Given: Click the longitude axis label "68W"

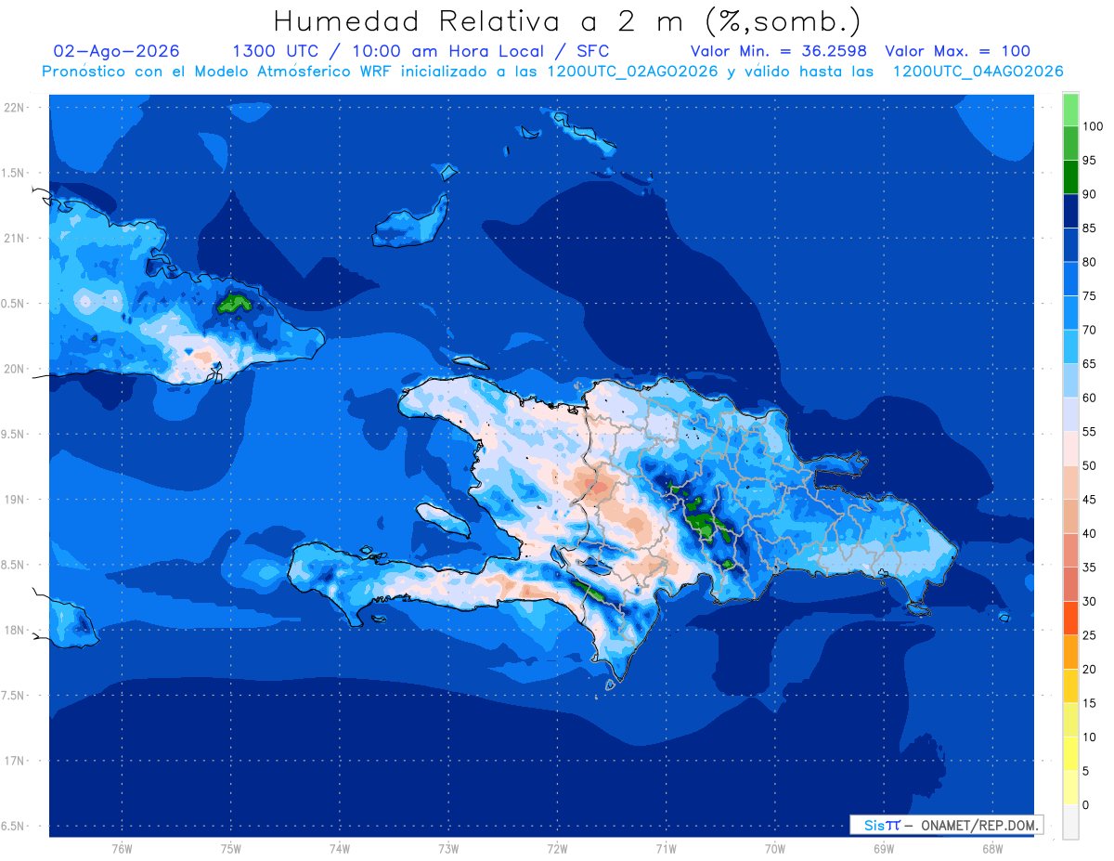Looking at the screenshot, I should tap(991, 849).
